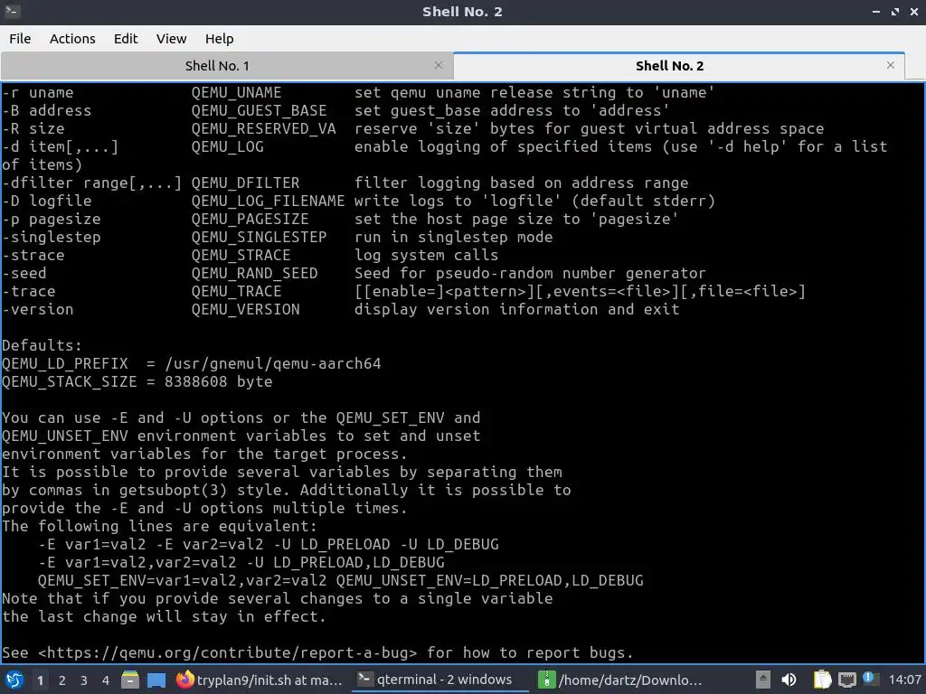Switch to virtual desktop 2
The image size is (926, 694).
point(62,680)
